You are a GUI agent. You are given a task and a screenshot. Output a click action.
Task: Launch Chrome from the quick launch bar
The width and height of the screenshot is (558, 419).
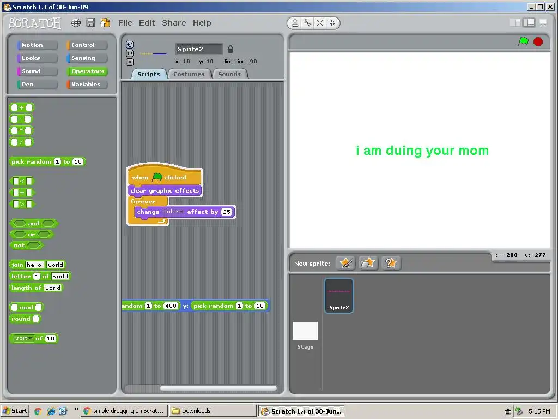[x=38, y=411]
